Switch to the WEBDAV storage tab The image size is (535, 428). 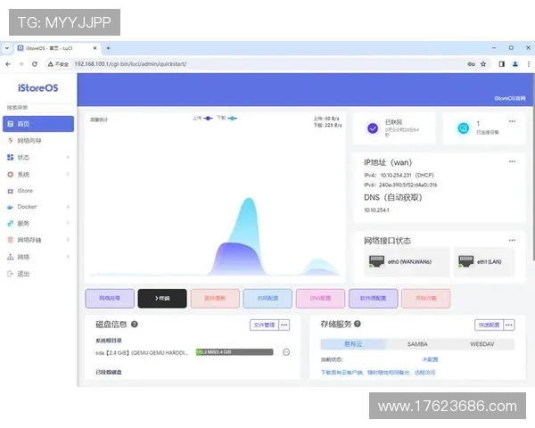point(481,344)
